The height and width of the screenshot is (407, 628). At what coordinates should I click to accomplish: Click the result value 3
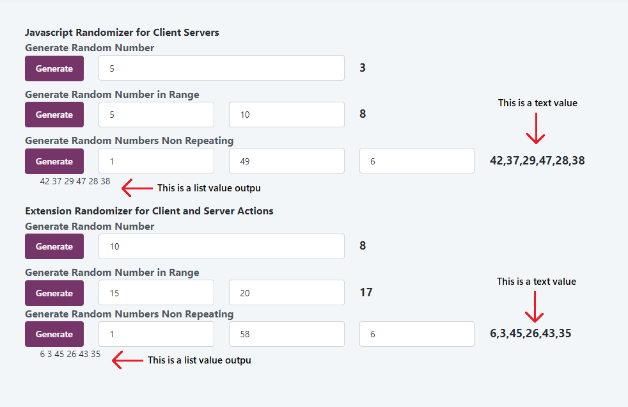[x=363, y=68]
